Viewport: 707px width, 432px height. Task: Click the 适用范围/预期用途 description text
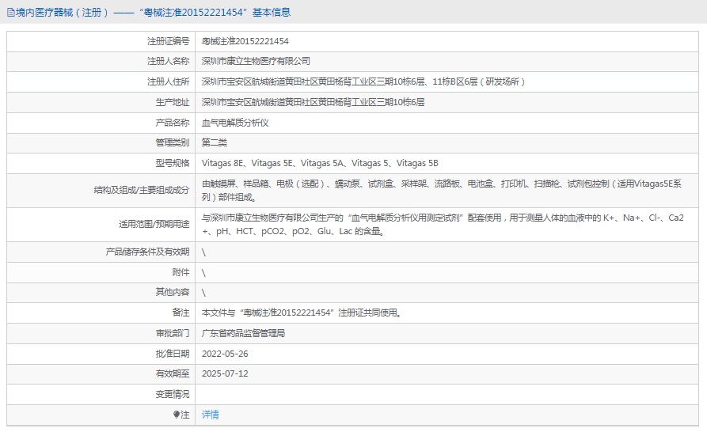[x=443, y=225]
